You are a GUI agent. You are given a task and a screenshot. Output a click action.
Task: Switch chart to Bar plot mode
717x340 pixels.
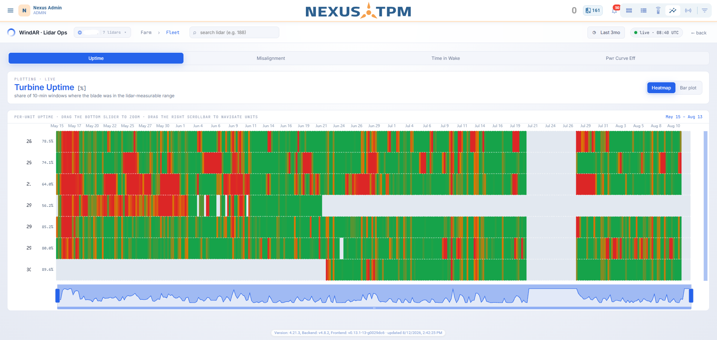click(x=688, y=88)
